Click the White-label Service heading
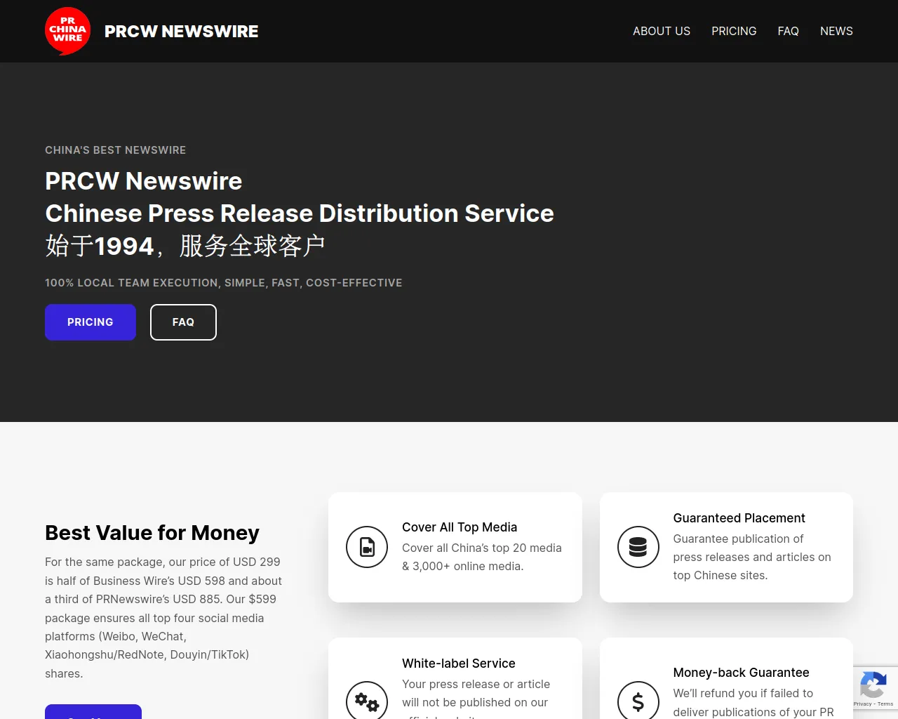The width and height of the screenshot is (898, 719). (459, 664)
